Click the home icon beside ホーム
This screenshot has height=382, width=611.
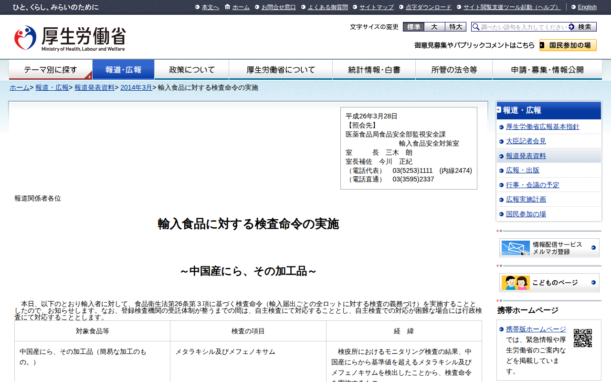227,7
